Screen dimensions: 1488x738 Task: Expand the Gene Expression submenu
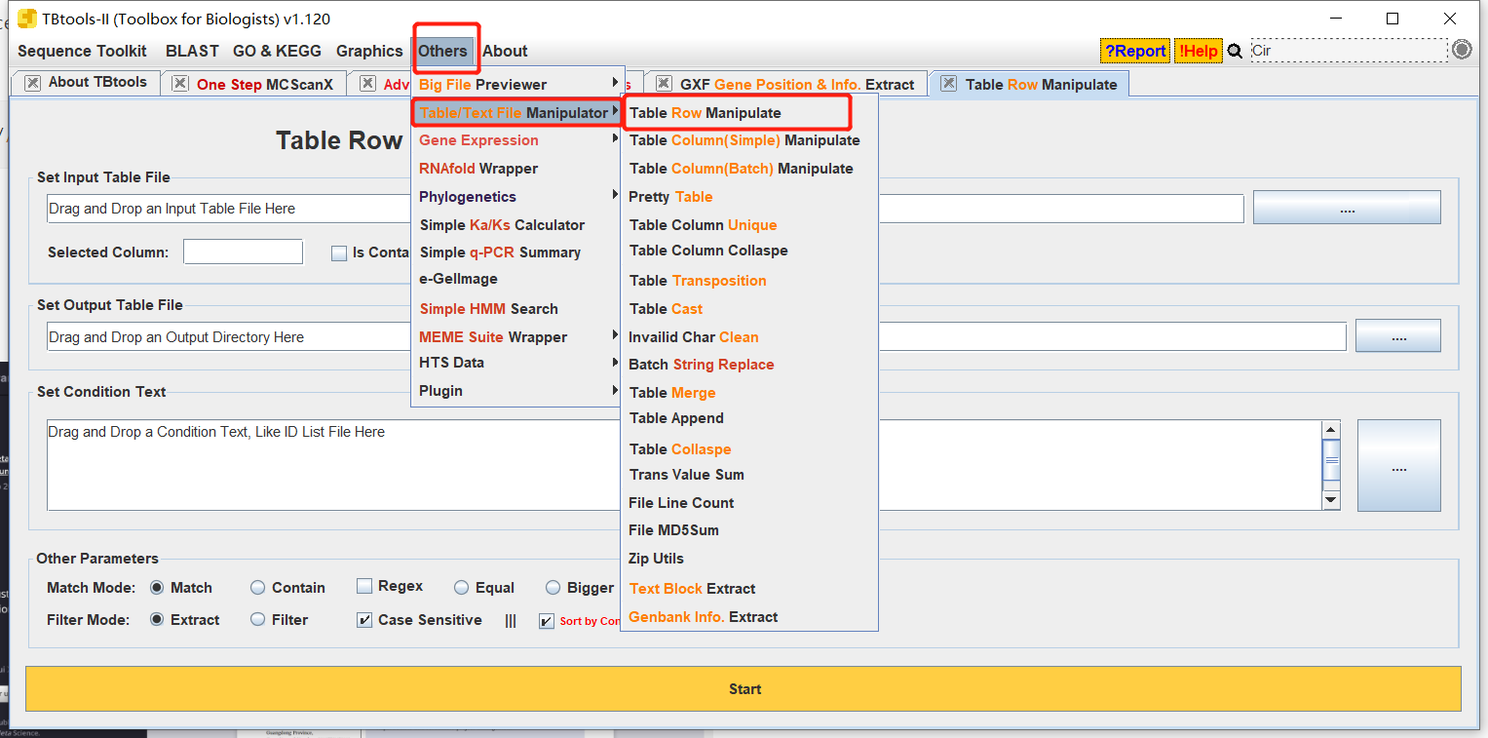pyautogui.click(x=515, y=140)
